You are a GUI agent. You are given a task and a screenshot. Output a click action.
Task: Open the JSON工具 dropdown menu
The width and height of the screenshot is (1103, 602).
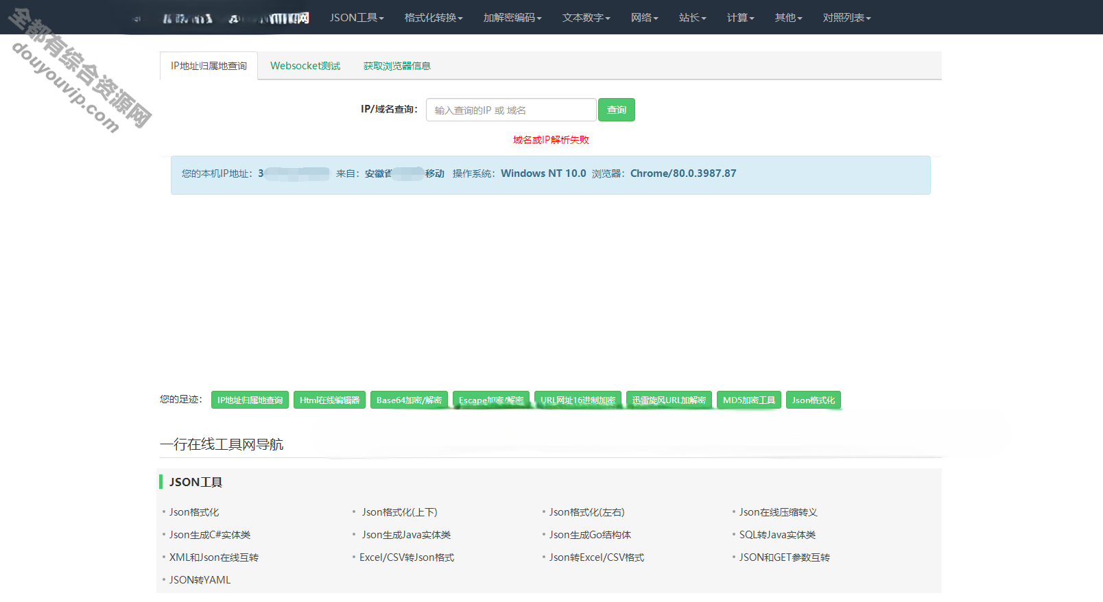(x=357, y=18)
